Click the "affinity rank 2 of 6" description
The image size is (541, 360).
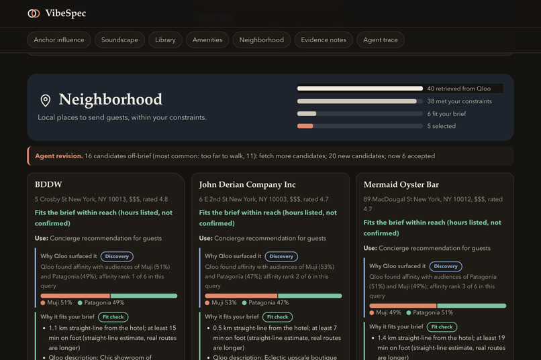point(269,276)
